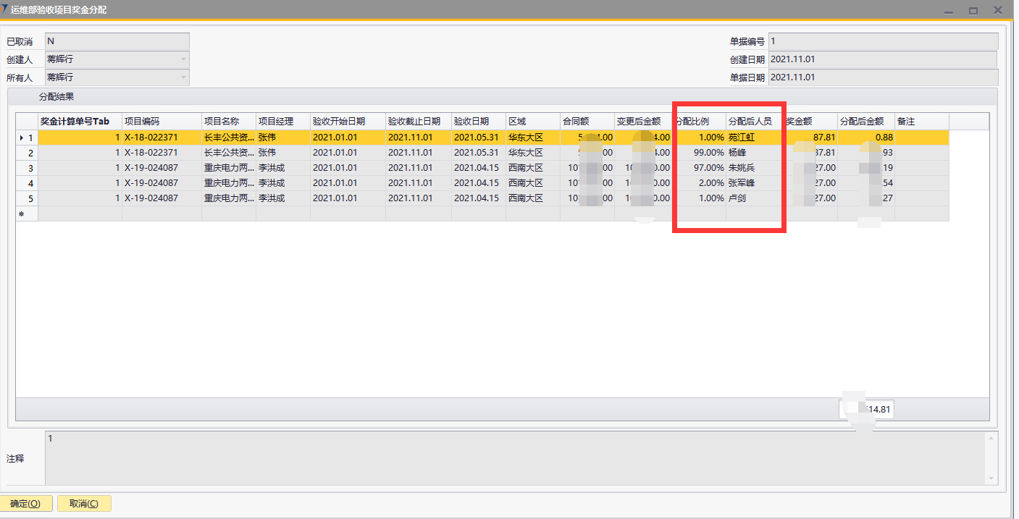Select row 3 via its row number
The image size is (1019, 519).
pyautogui.click(x=27, y=168)
